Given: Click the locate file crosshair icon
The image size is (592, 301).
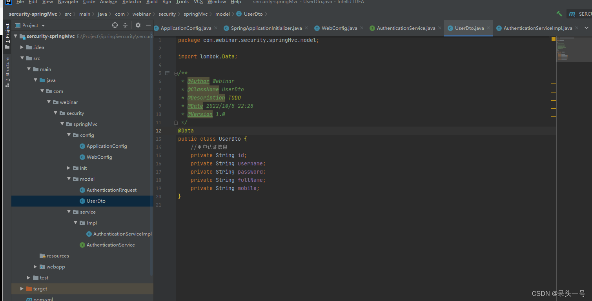Looking at the screenshot, I should [x=115, y=25].
